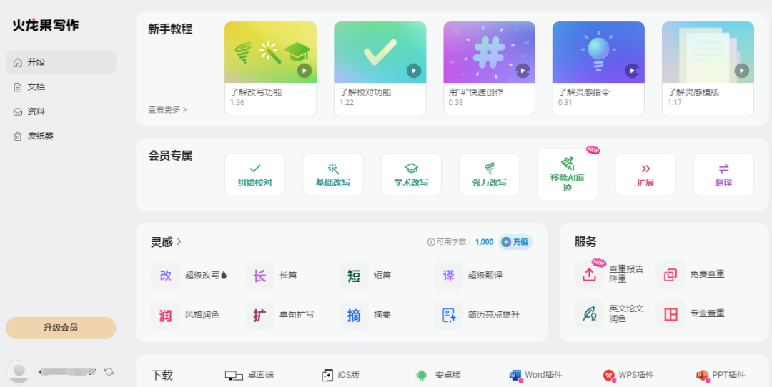Screen dimensions: 772x387
Task: Click the PPT插件 icon
Action: pyautogui.click(x=703, y=375)
